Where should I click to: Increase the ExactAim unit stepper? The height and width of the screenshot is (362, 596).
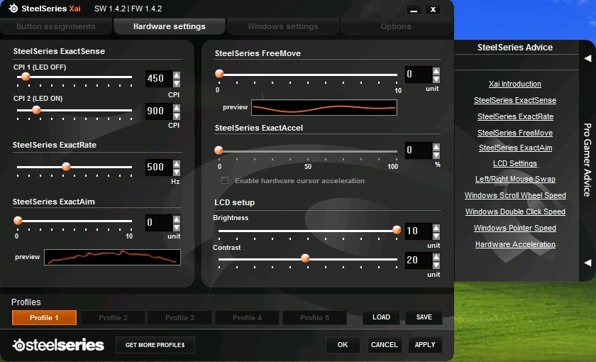click(x=177, y=219)
